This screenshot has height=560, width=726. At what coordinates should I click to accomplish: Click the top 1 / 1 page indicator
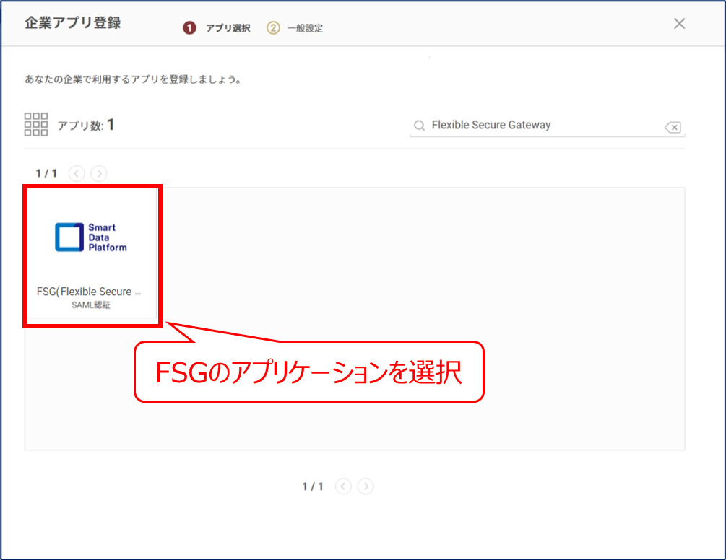(x=46, y=173)
